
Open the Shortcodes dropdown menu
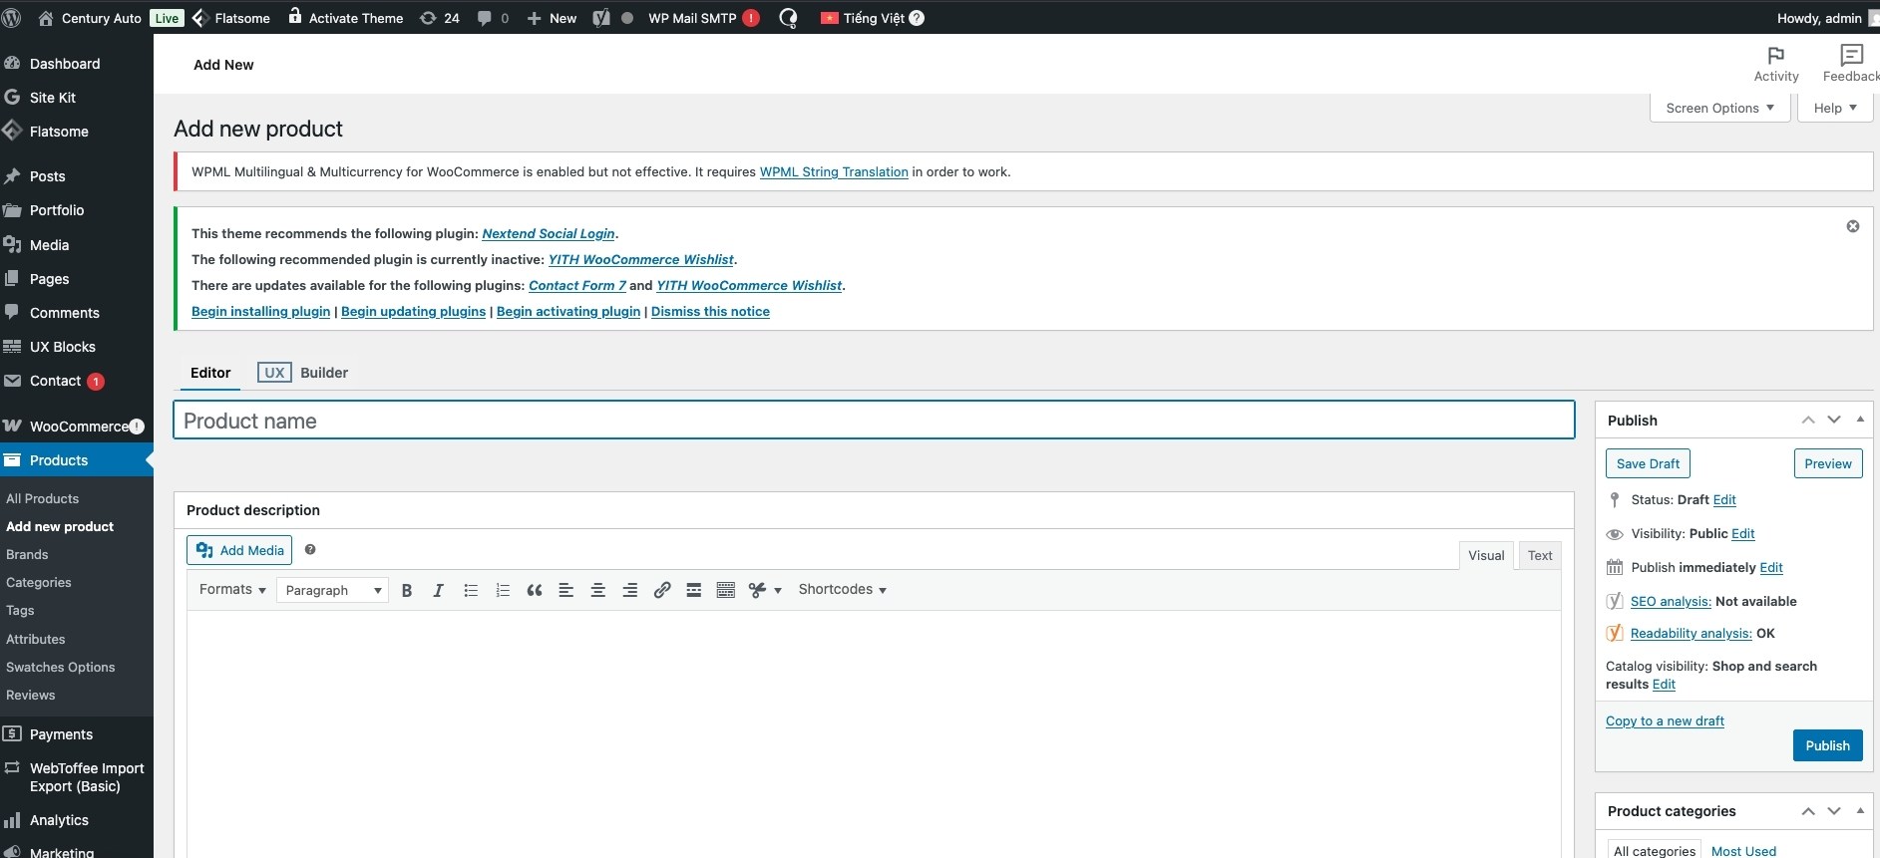click(842, 589)
